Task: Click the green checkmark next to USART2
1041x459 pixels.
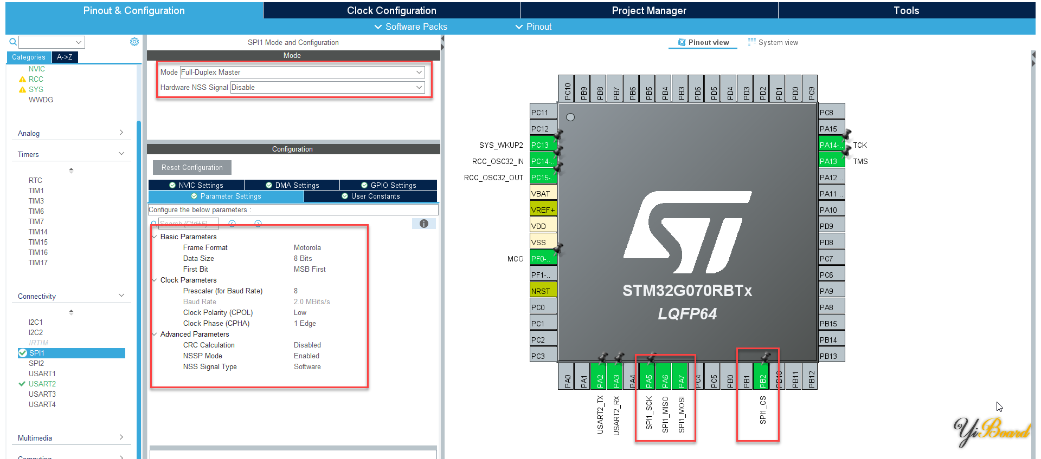Action: tap(22, 384)
